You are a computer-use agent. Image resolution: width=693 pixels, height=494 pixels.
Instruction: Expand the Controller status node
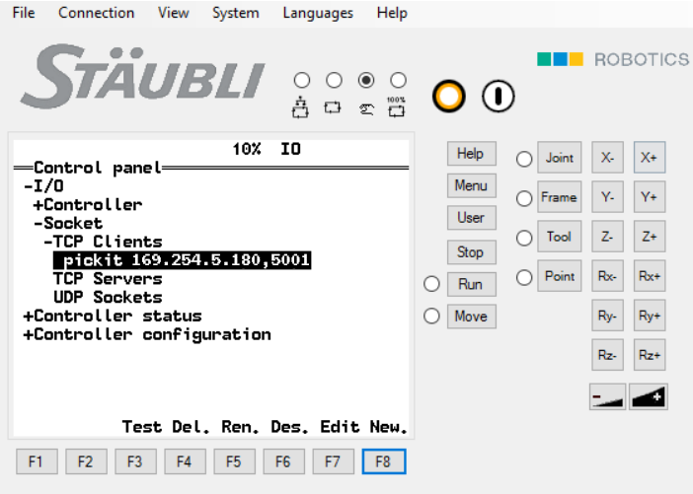click(x=29, y=317)
